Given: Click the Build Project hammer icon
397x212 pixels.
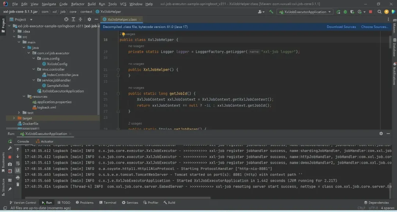Looking at the screenshot, I should (x=271, y=12).
